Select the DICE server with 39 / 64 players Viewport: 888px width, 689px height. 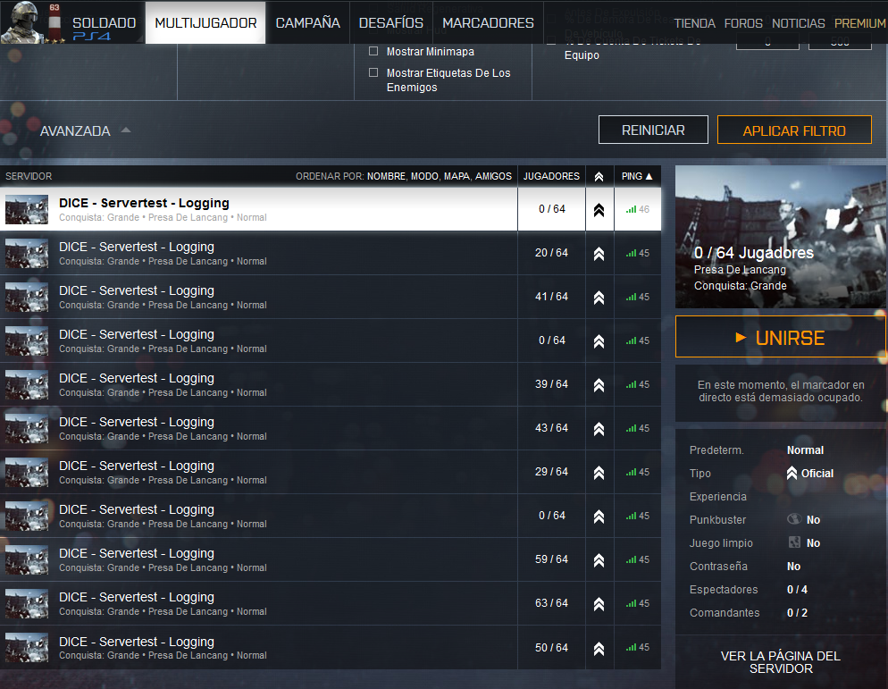(331, 385)
